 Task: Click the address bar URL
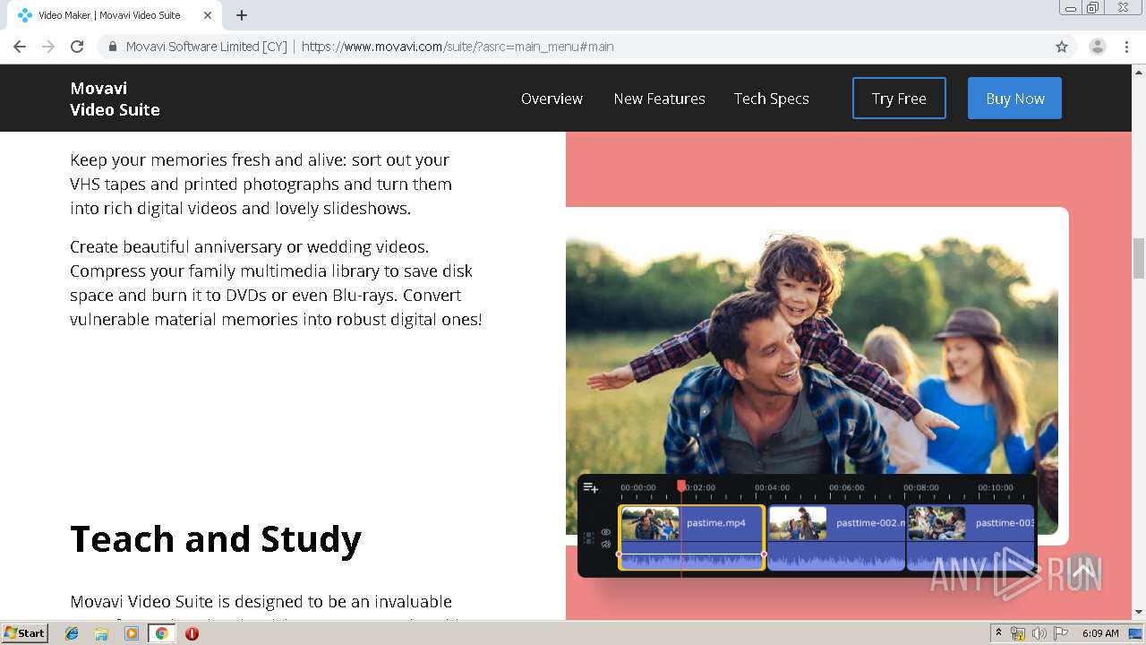[458, 47]
